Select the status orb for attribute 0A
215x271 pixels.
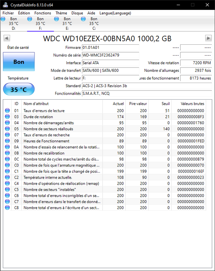(7, 147)
